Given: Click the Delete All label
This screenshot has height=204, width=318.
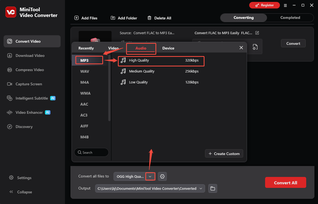Looking at the screenshot, I should [x=163, y=18].
